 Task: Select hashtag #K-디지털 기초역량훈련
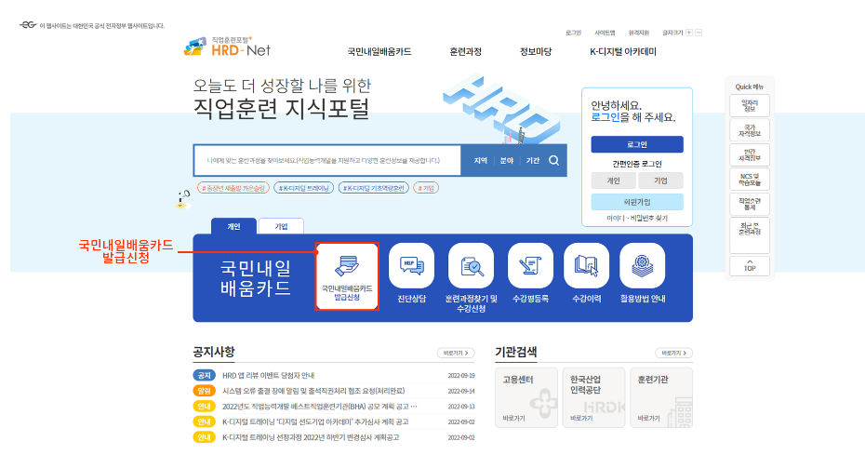[x=374, y=188]
